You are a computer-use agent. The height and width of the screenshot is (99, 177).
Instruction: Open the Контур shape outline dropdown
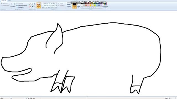point(61,3)
